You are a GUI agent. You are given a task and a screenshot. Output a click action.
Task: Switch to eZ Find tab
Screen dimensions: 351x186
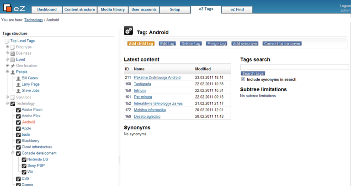tap(237, 10)
